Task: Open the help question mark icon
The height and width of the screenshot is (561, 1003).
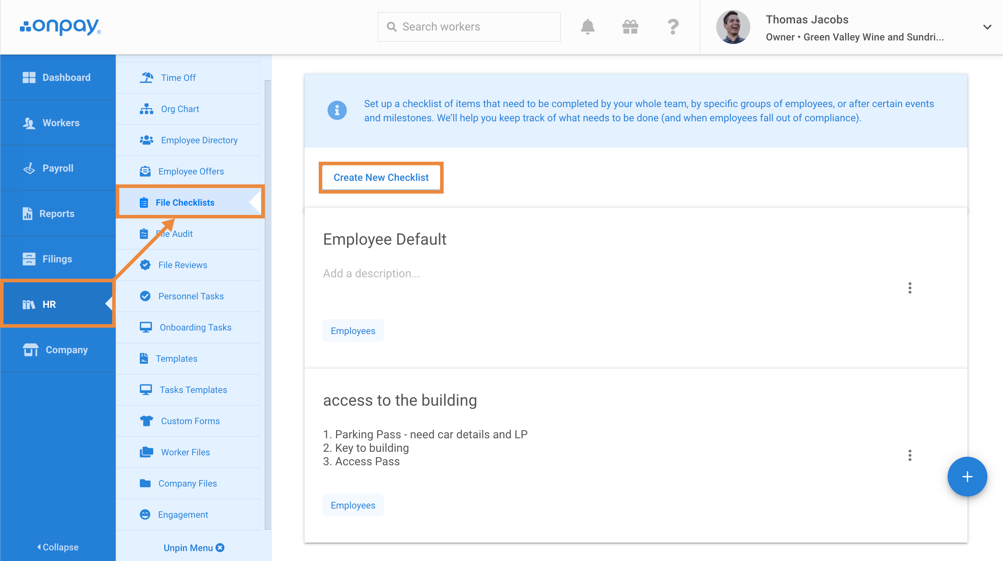Action: click(673, 27)
